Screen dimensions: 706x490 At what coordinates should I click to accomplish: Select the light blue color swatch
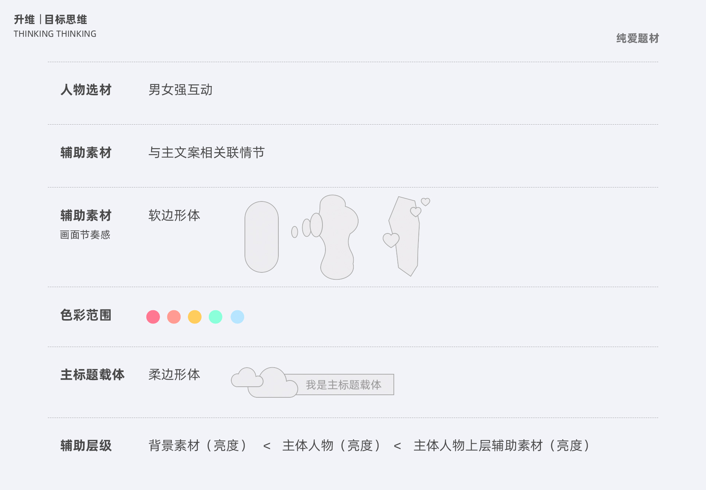pyautogui.click(x=237, y=317)
